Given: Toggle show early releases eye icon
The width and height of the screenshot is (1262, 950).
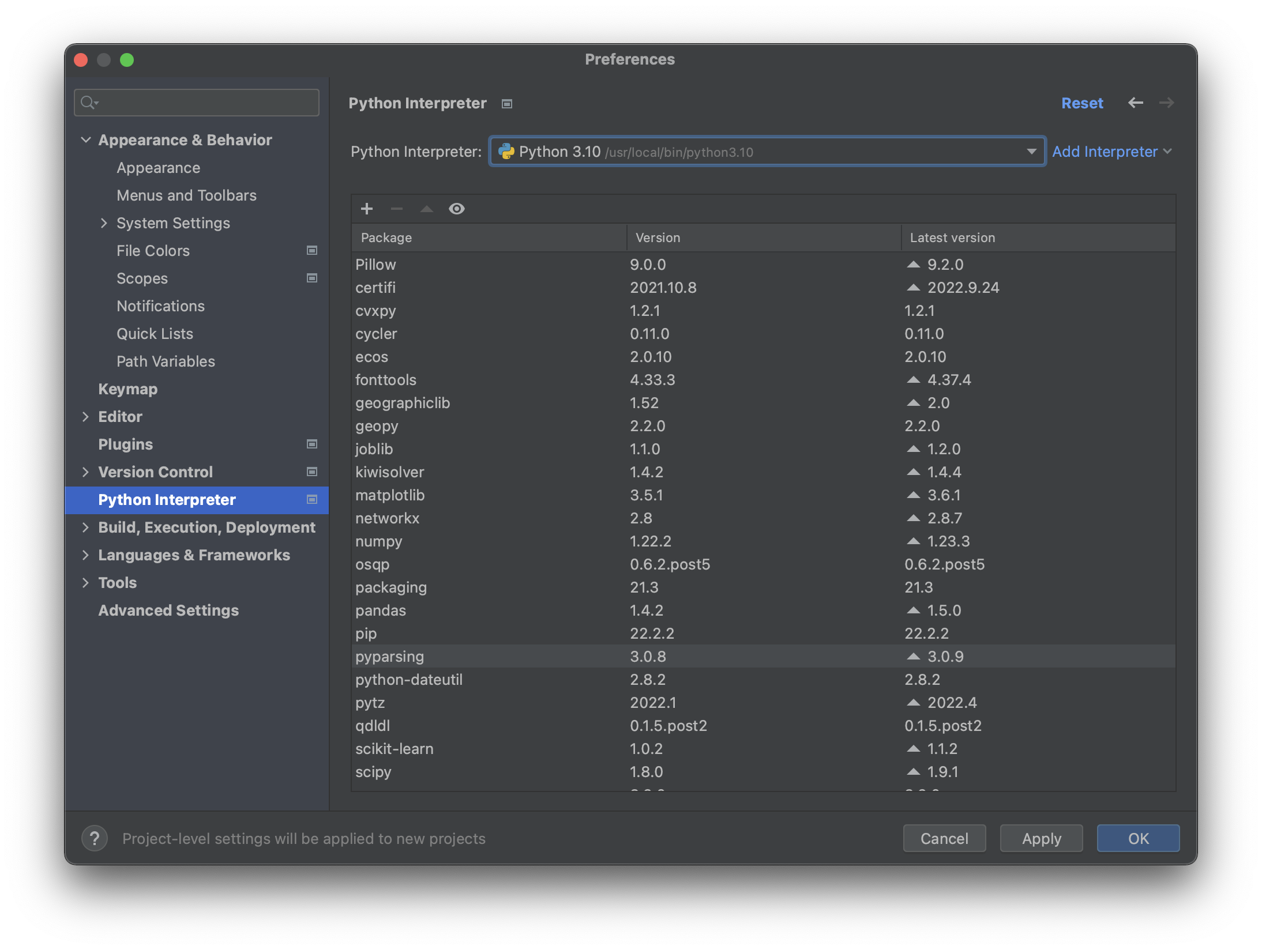Looking at the screenshot, I should [457, 209].
